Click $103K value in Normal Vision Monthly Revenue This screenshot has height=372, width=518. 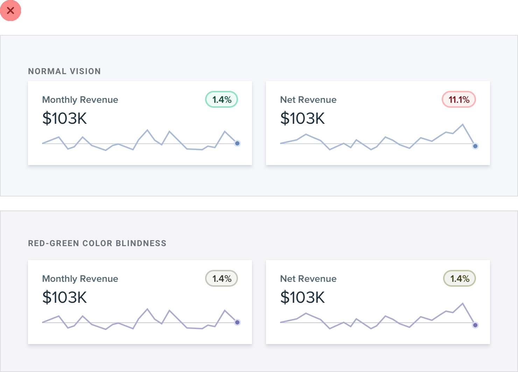pos(64,119)
